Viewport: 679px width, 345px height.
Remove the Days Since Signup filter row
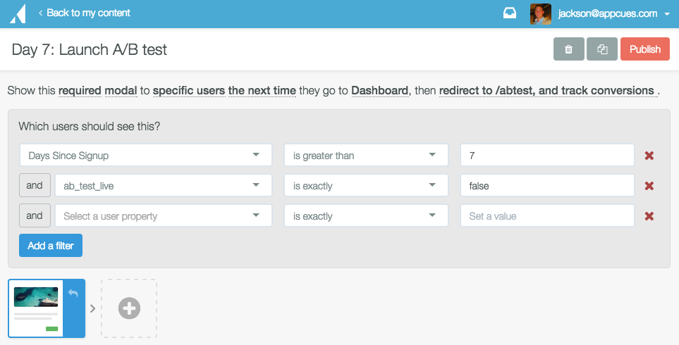tap(649, 156)
